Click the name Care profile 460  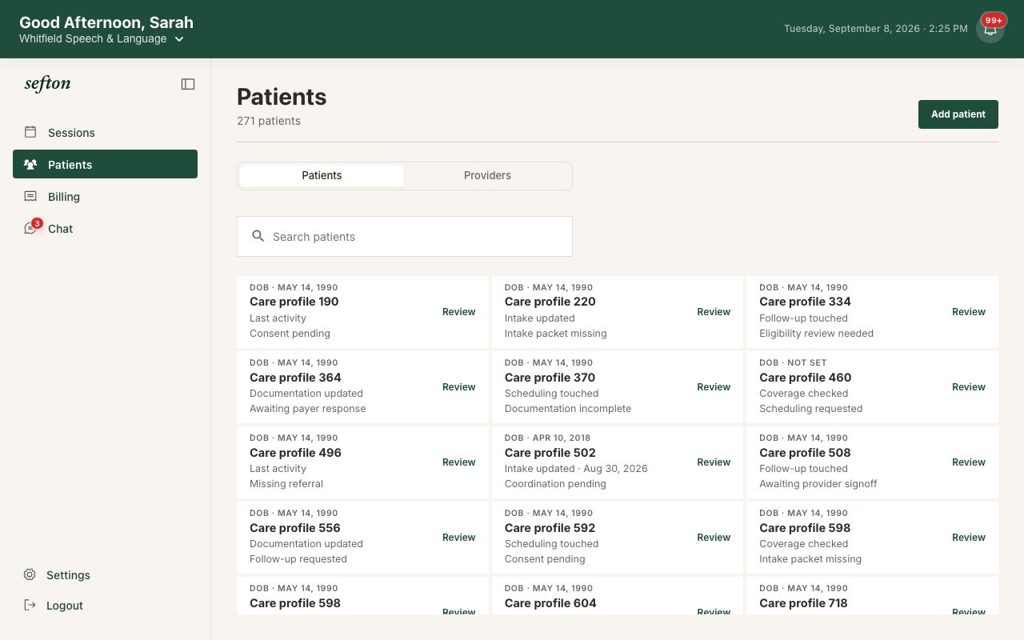(x=805, y=378)
